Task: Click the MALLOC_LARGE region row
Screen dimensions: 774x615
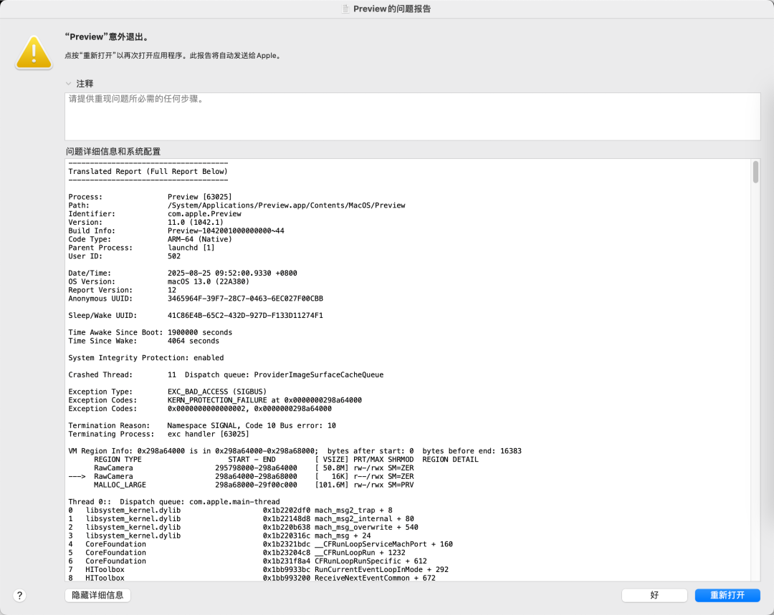Action: pyautogui.click(x=254, y=485)
